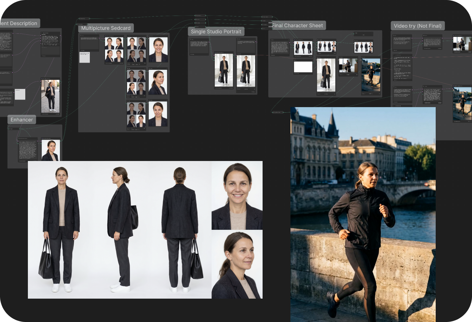Image resolution: width=472 pixels, height=322 pixels.
Task: Open top-right character sheet preview in Final Character Sheet
Action: pos(363,47)
